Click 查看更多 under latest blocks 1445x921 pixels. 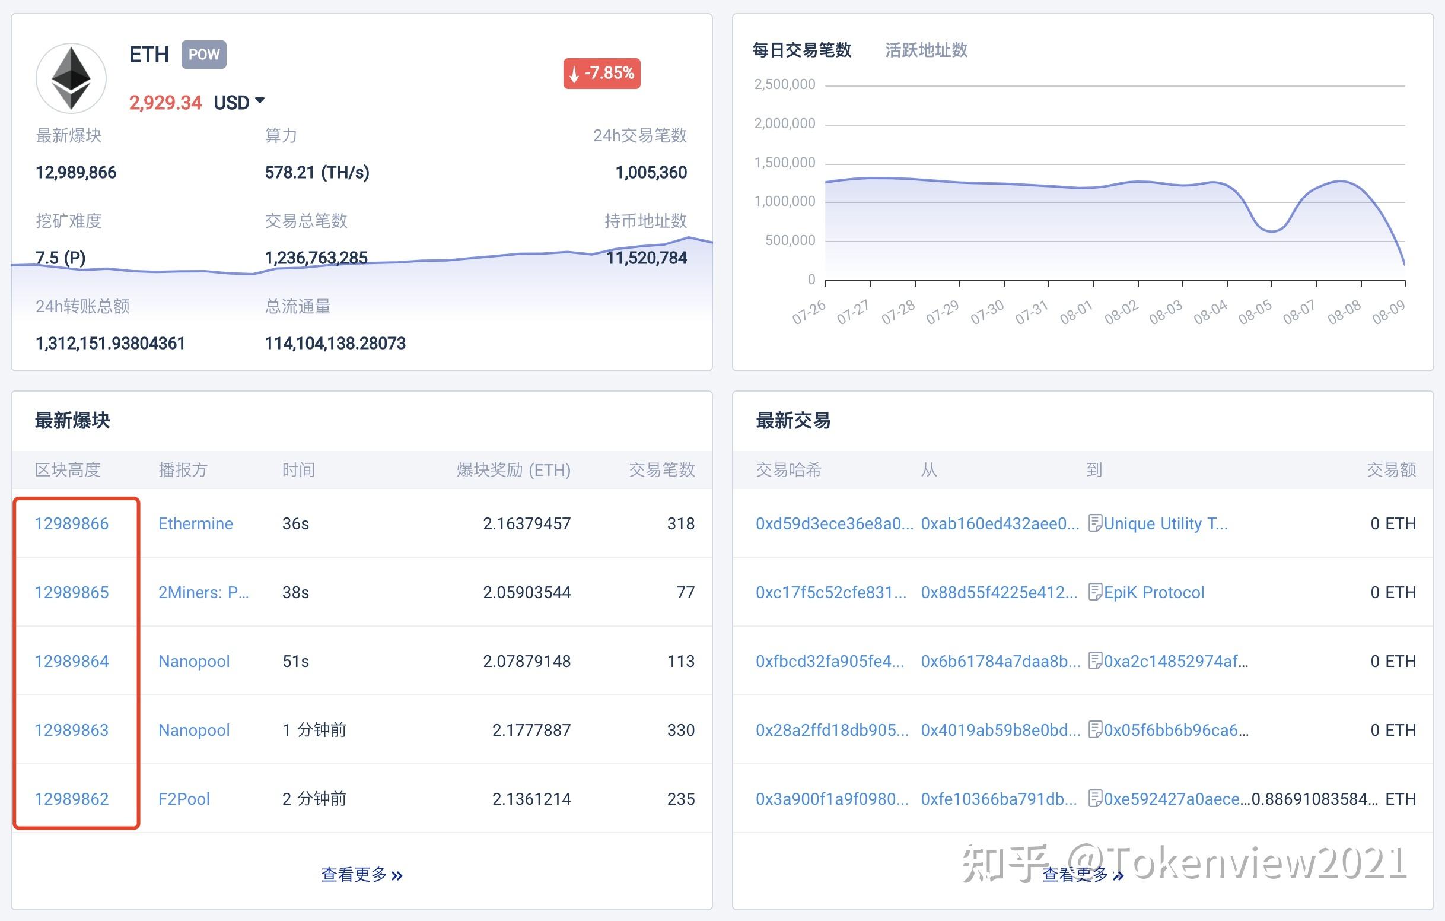(x=362, y=875)
